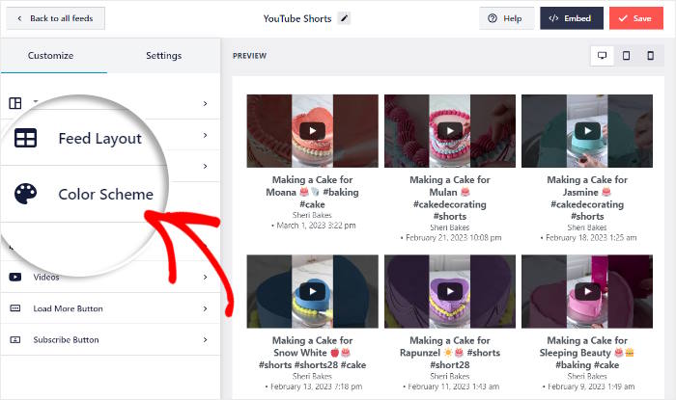Open the Feed Layout section
The width and height of the screenshot is (676, 400).
coord(99,139)
